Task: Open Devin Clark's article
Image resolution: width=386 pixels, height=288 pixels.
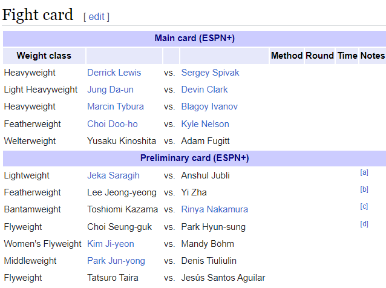Action: tap(204, 90)
